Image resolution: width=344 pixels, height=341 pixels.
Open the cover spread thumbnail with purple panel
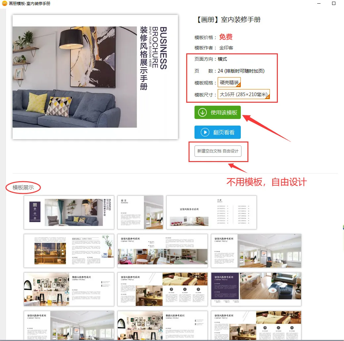tap(69, 212)
